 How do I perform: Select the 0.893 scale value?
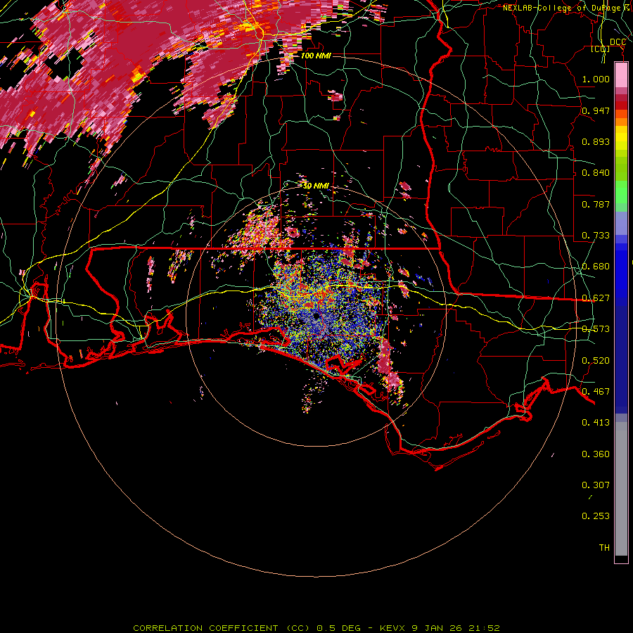(x=596, y=141)
